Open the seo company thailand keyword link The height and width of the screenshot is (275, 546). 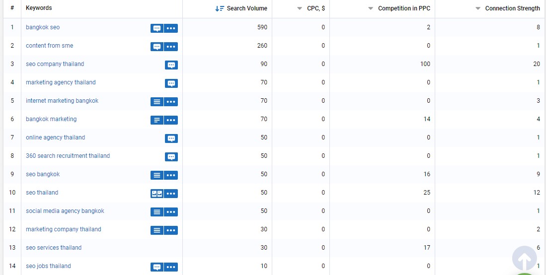[55, 64]
